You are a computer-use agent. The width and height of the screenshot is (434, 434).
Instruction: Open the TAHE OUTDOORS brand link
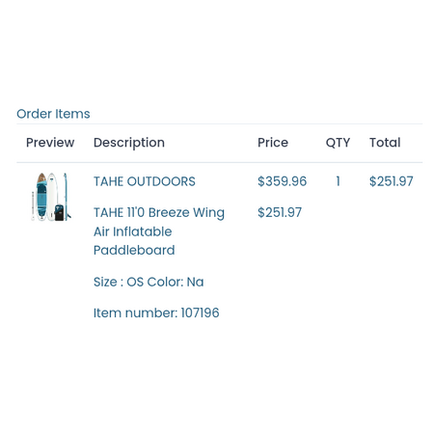[x=145, y=181]
